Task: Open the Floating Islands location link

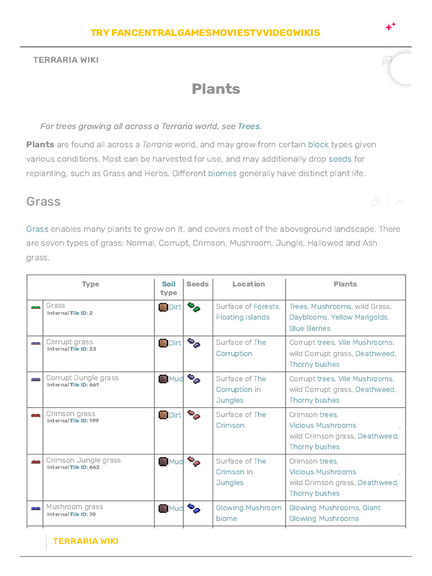Action: click(x=242, y=317)
